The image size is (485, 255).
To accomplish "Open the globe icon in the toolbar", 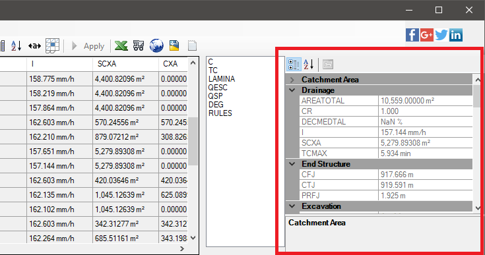I will [x=156, y=45].
